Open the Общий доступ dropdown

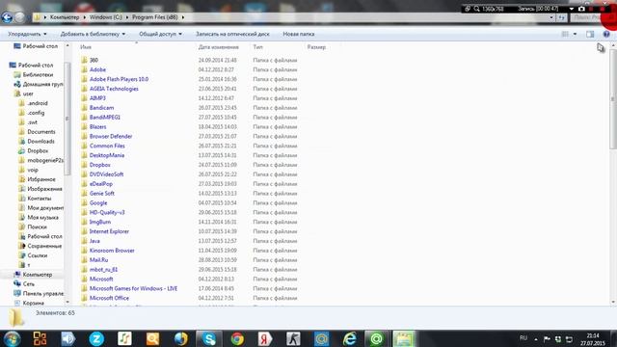click(161, 35)
